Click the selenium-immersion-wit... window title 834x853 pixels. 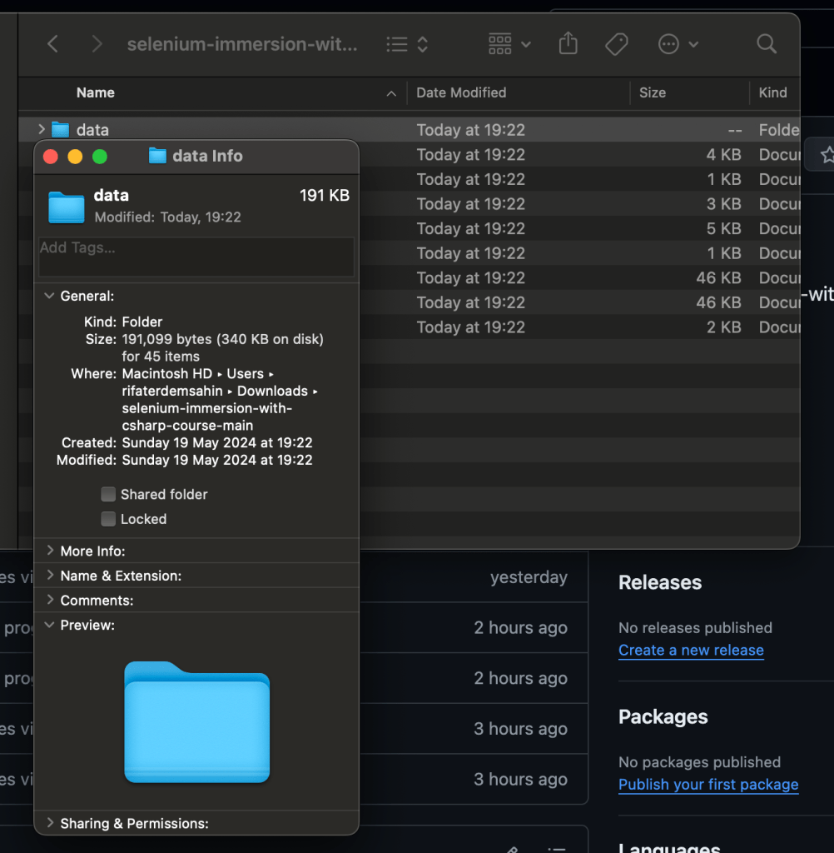pyautogui.click(x=242, y=44)
